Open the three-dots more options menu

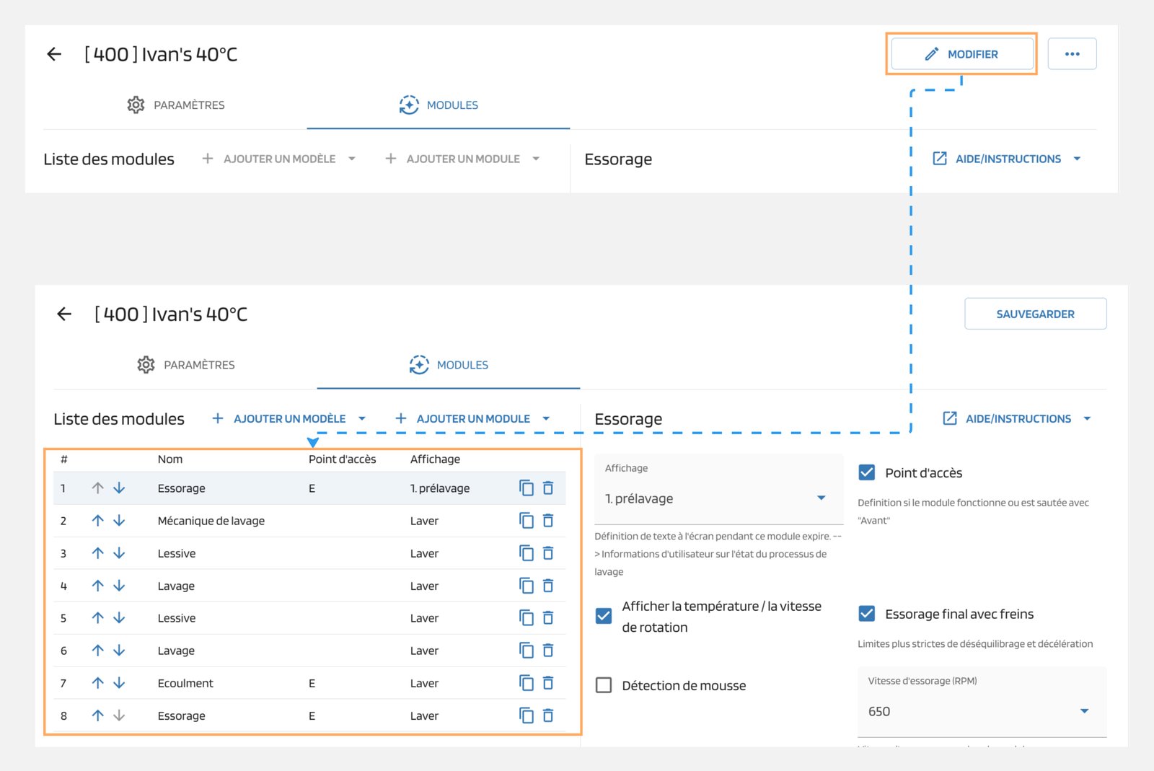coord(1072,54)
